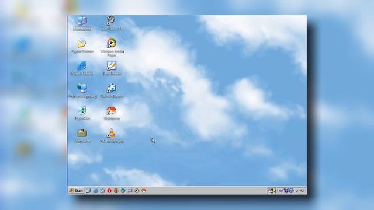Image resolution: width=374 pixels, height=210 pixels.
Task: Open the Aktenkoffer briefcase icon
Action: [82, 135]
